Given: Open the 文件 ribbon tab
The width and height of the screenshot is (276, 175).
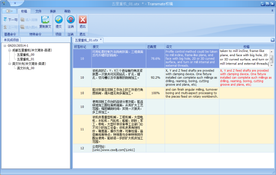Looking at the screenshot, I should 38,11.
